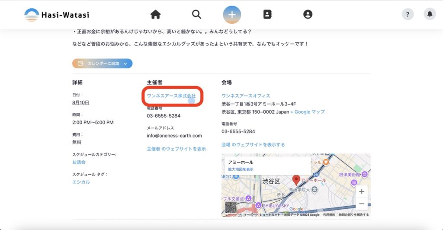Select the エシカル schedule tag
Viewport: 443px width, 230px height.
[x=81, y=182]
